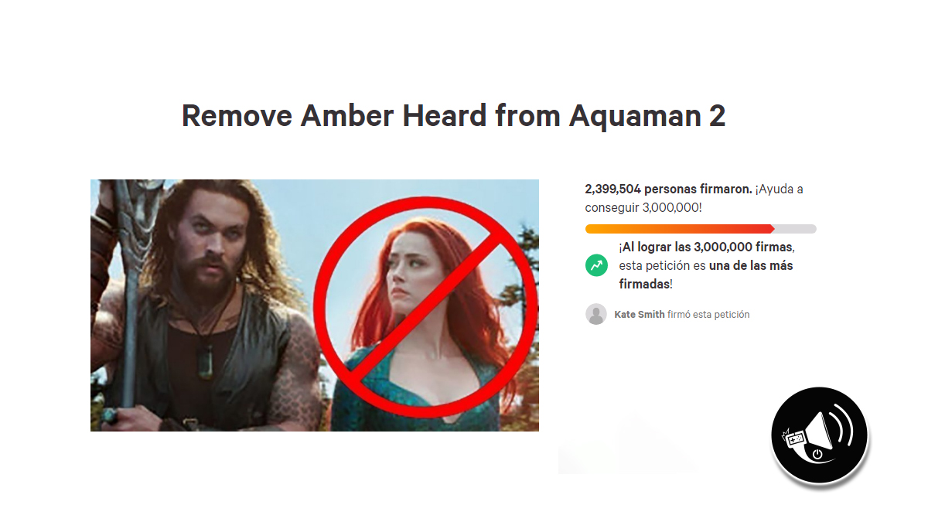The height and width of the screenshot is (522, 928).
Task: Open the petition photo thumbnail
Action: point(315,305)
